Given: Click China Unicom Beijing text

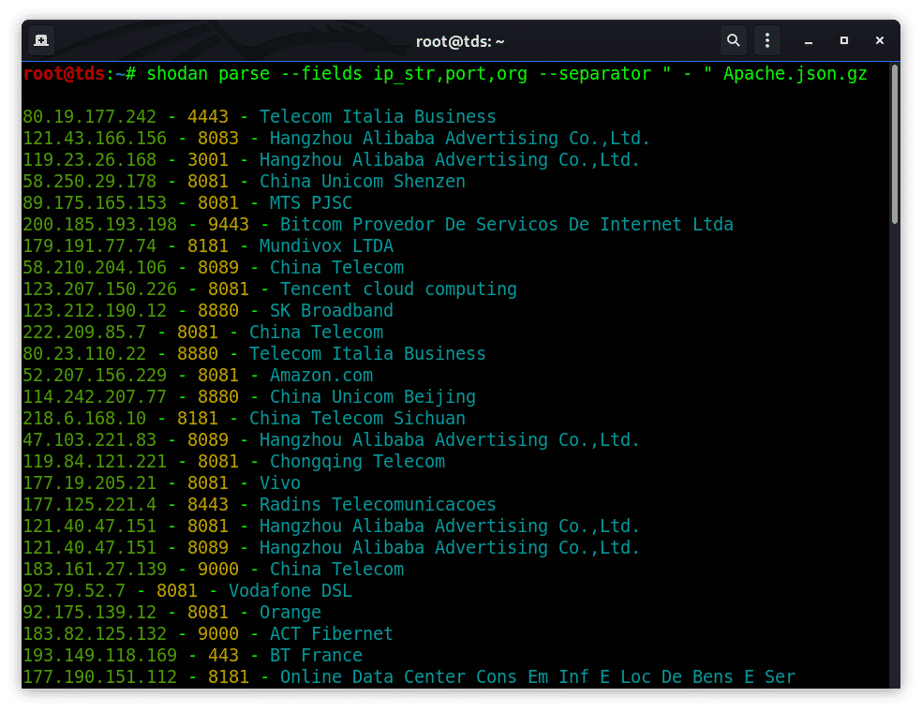Looking at the screenshot, I should click(372, 397).
